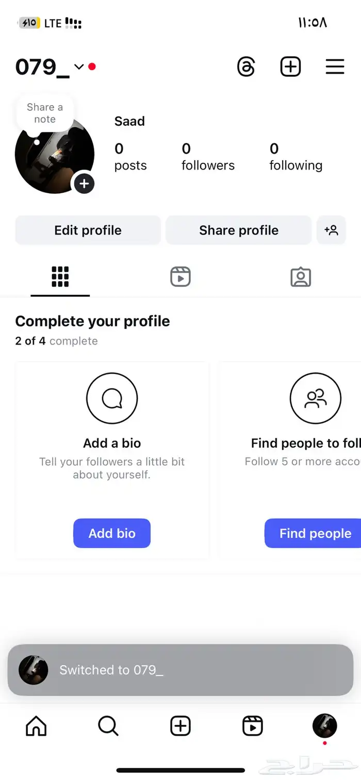The image size is (361, 780).
Task: Tap the profile avatar in bottom navigation
Action: click(x=325, y=726)
